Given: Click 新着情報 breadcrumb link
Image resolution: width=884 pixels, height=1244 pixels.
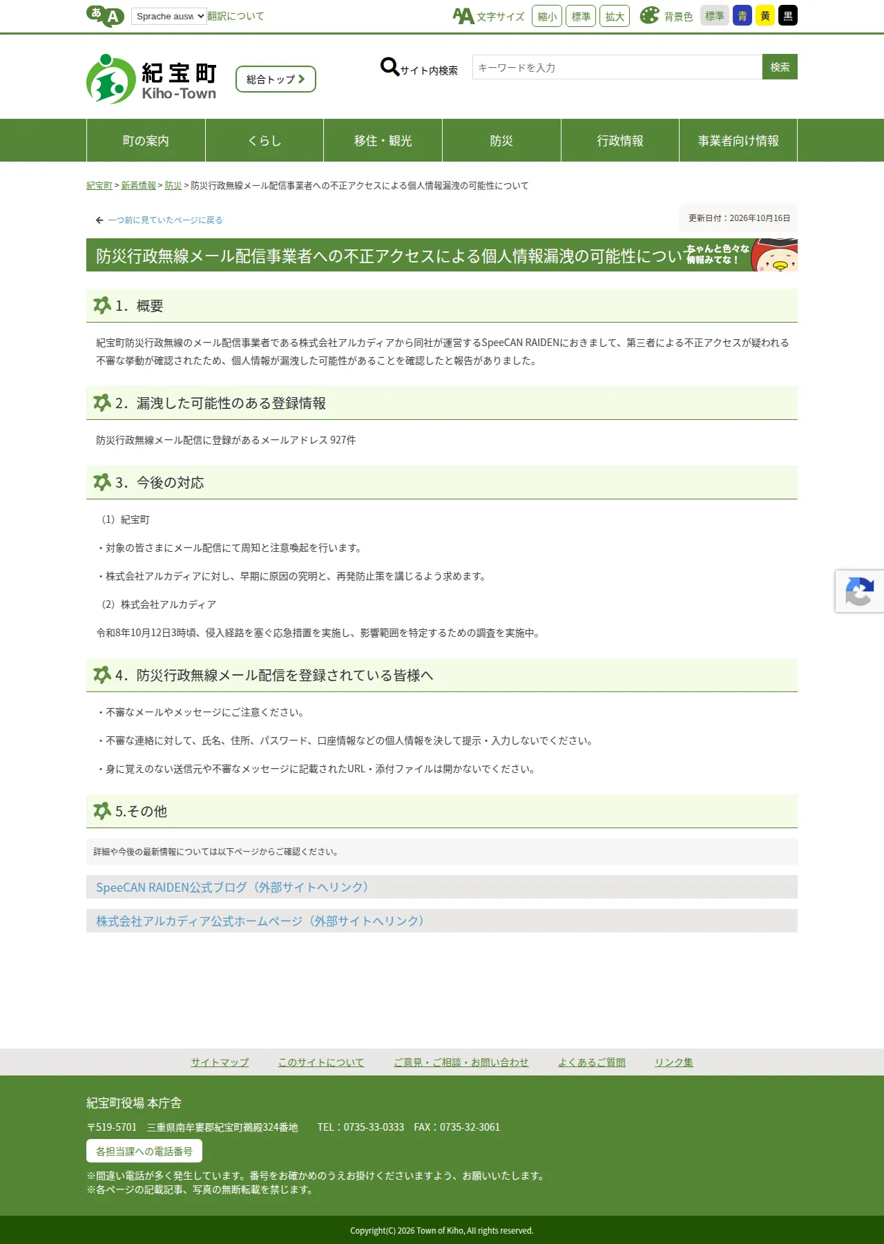Looking at the screenshot, I should tap(139, 186).
